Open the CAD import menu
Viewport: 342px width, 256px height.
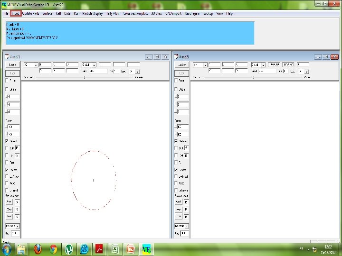click(173, 13)
